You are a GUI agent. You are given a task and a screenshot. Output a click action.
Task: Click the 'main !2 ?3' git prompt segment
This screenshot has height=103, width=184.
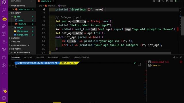pyautogui.click(x=68, y=63)
